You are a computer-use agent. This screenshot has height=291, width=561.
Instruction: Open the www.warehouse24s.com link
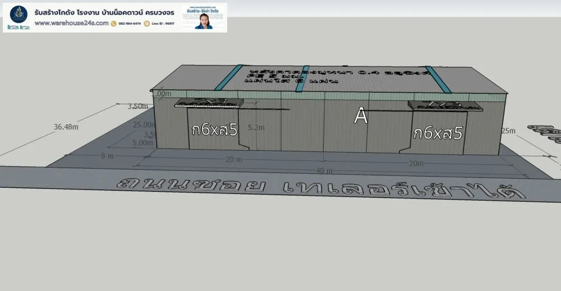click(71, 24)
